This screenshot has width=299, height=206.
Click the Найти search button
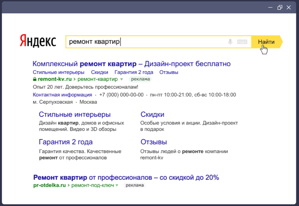[267, 42]
